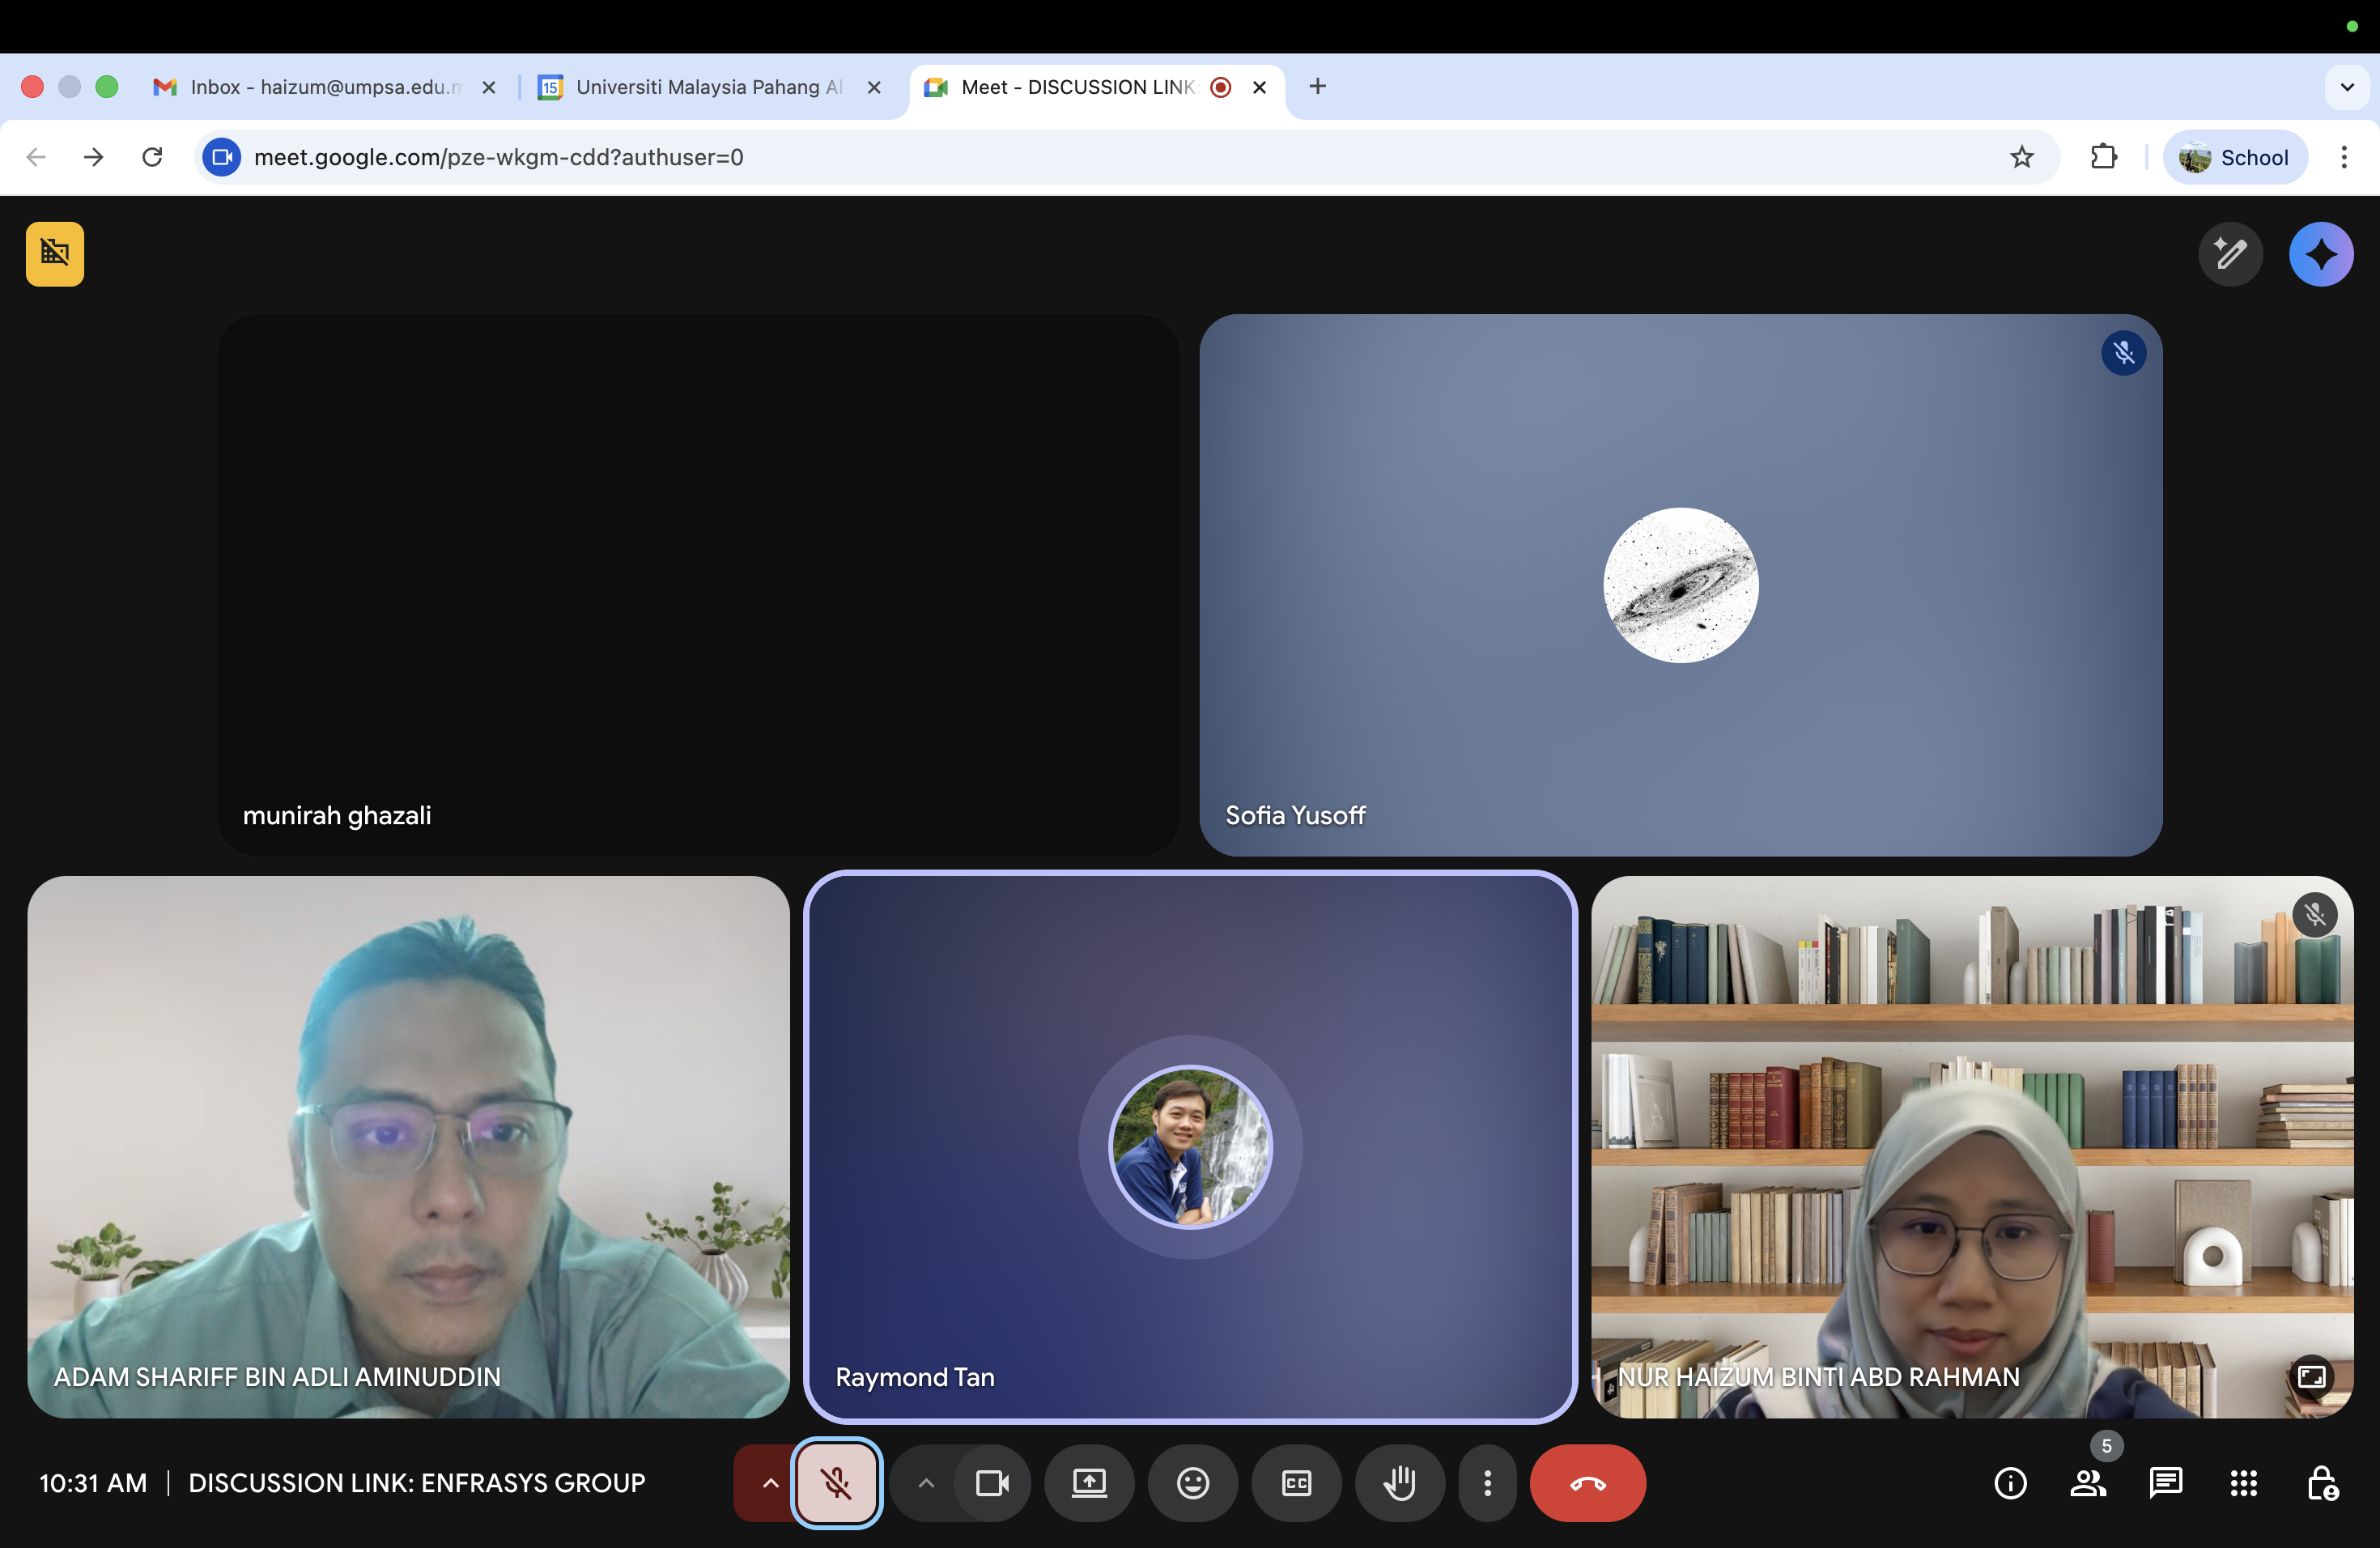Open the Gemini spark icon
The image size is (2380, 1548).
tap(2320, 254)
